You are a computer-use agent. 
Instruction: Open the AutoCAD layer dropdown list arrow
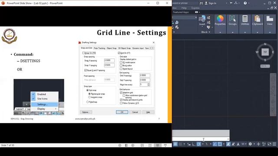pos(196,17)
